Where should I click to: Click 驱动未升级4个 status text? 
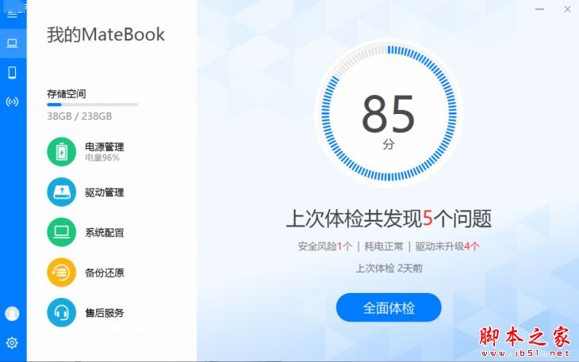447,246
